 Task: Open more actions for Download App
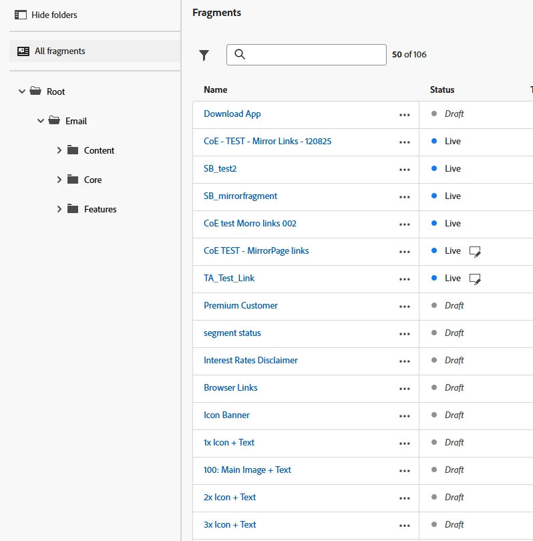point(404,114)
